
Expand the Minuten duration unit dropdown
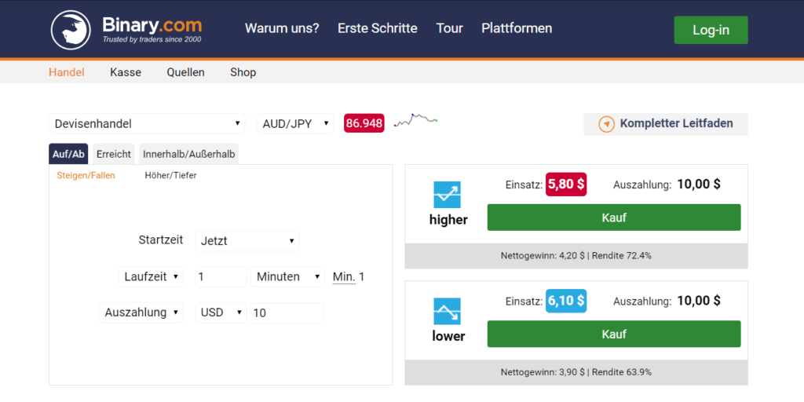(x=287, y=277)
